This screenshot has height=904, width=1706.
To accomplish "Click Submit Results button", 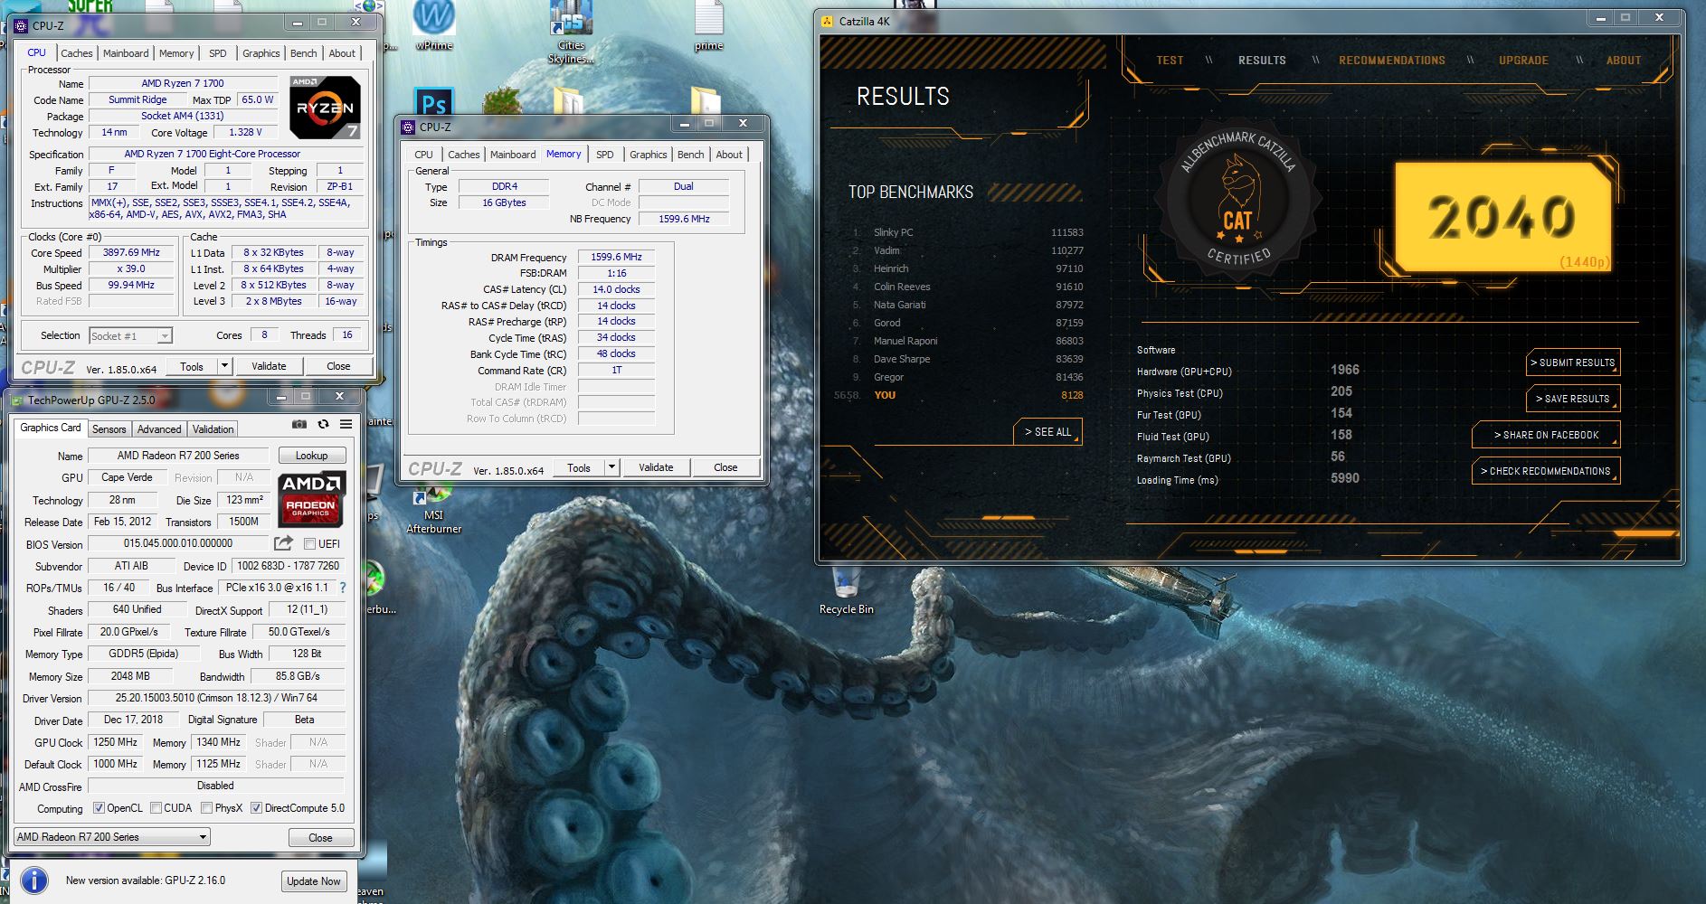I will (x=1573, y=363).
